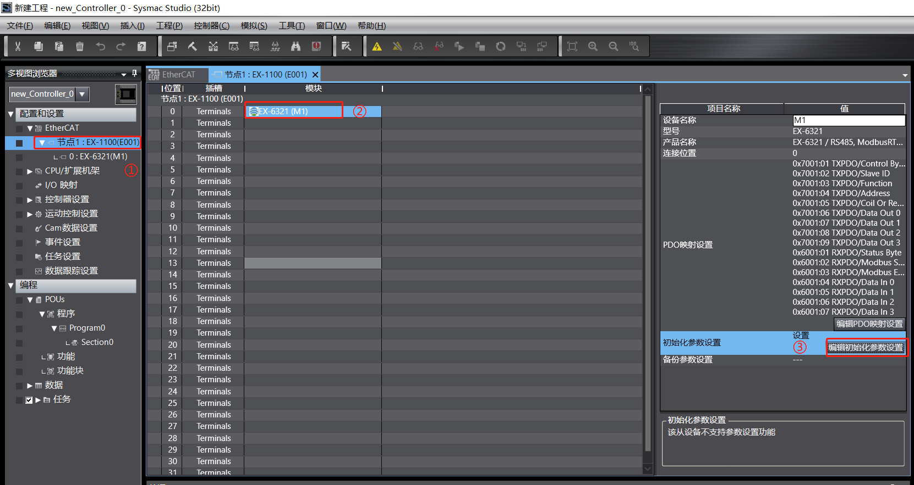Click the yellow warning triangle icon
This screenshot has height=485, width=914.
(x=377, y=47)
